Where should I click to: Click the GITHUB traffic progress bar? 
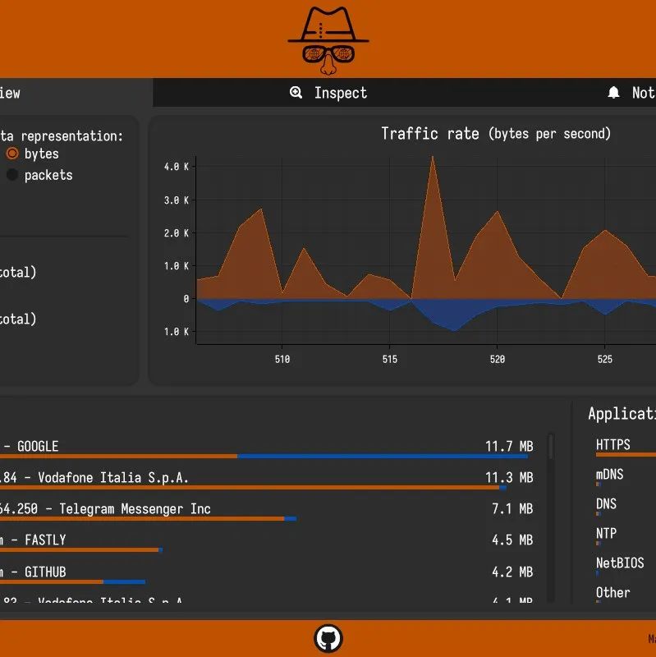tap(73, 581)
